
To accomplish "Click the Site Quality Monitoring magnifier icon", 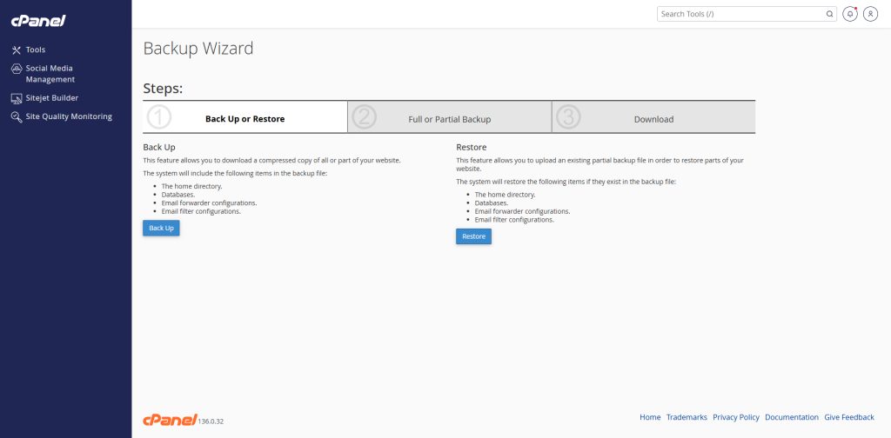I will [x=17, y=116].
